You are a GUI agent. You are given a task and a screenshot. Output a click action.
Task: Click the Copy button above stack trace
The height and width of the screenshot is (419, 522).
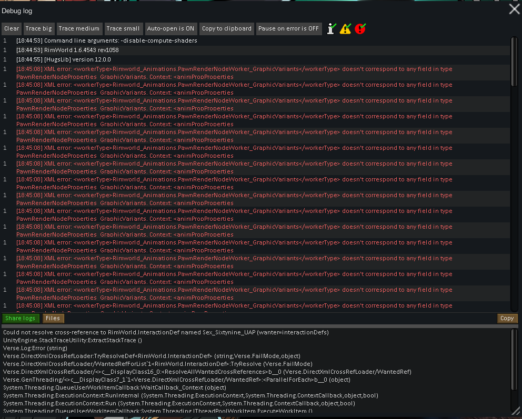click(507, 318)
